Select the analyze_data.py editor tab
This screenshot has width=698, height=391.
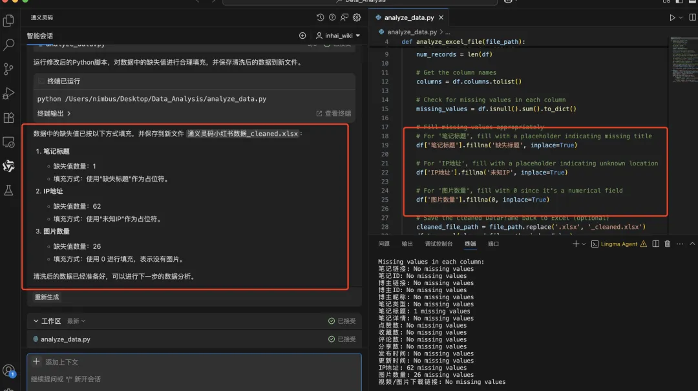point(408,17)
